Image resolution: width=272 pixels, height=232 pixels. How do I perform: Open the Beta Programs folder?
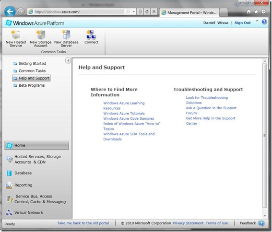point(29,85)
